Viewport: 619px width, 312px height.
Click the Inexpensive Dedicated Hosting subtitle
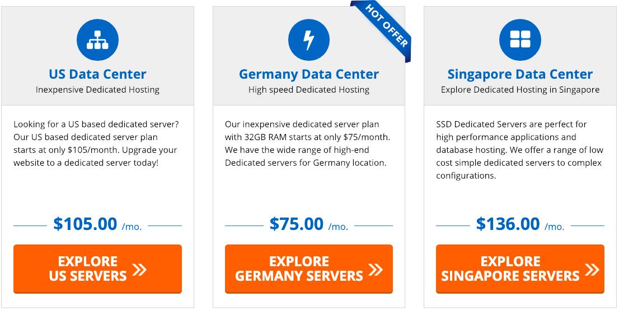tap(97, 90)
